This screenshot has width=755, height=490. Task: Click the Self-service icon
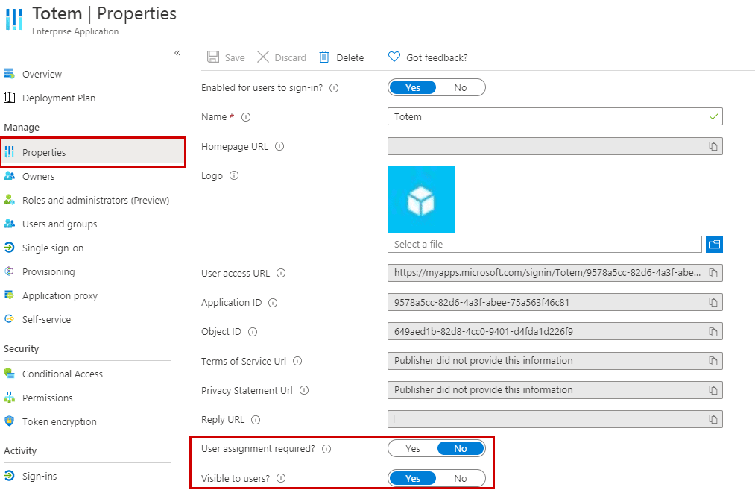[x=9, y=319]
